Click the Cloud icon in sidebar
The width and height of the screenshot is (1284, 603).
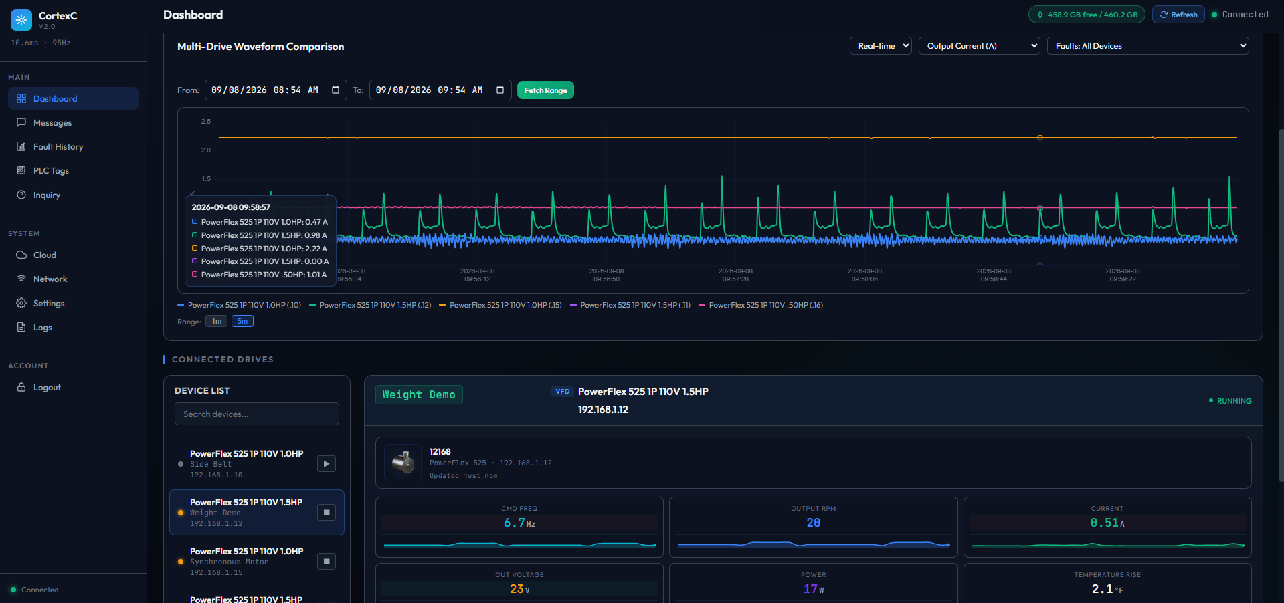pyautogui.click(x=21, y=255)
